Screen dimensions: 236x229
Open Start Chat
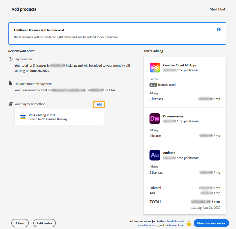click(217, 9)
